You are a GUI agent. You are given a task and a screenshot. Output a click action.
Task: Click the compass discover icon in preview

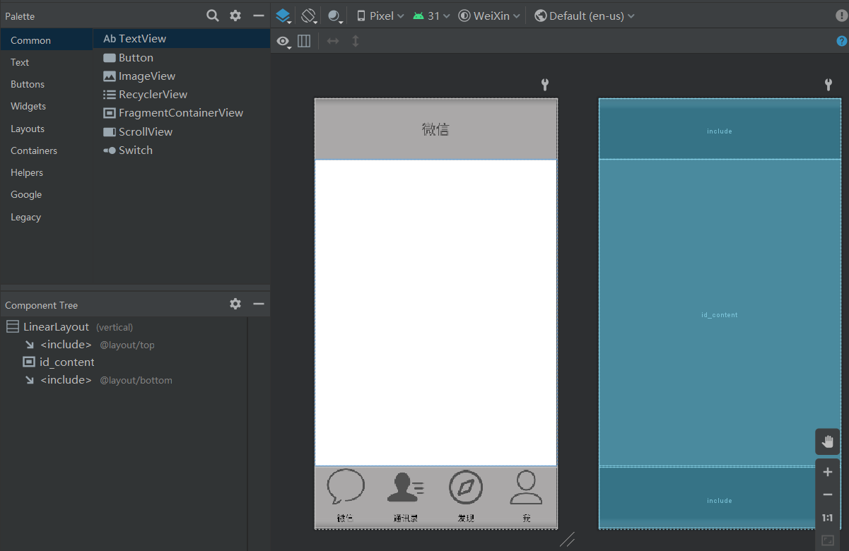[466, 487]
